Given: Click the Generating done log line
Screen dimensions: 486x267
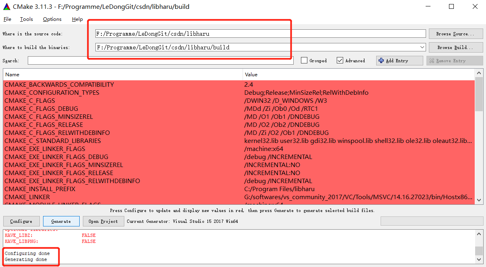Looking at the screenshot, I should [x=26, y=259].
